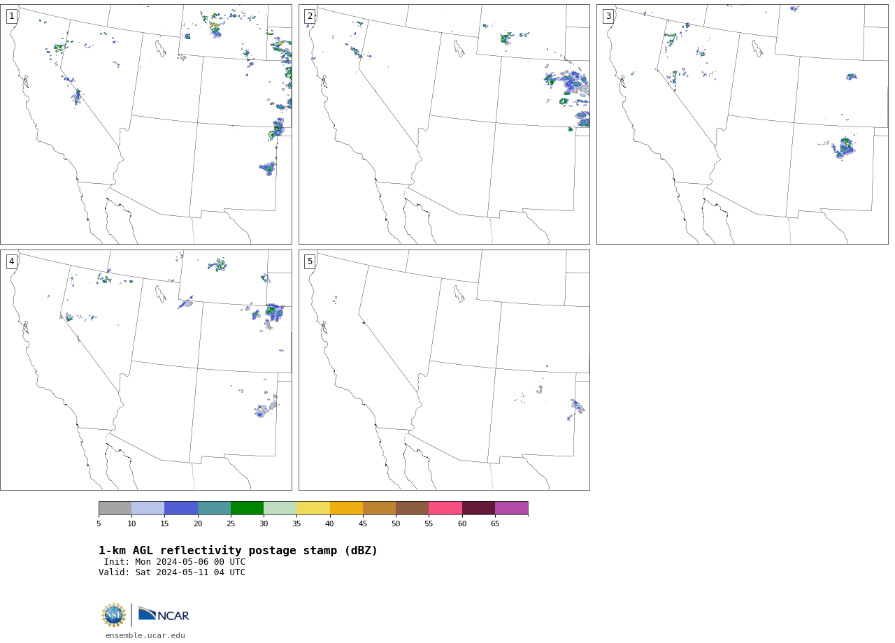Click the panel number 5 label box
Screen dimensions: 895x643
[310, 261]
